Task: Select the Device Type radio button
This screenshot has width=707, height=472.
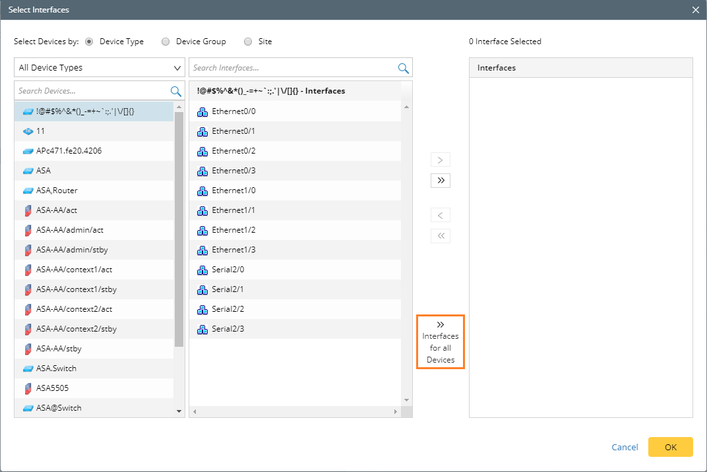Action: 90,42
